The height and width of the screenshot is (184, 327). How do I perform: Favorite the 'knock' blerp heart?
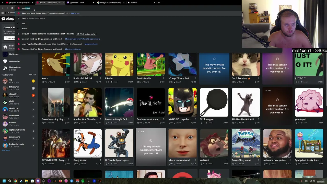(x=65, y=82)
